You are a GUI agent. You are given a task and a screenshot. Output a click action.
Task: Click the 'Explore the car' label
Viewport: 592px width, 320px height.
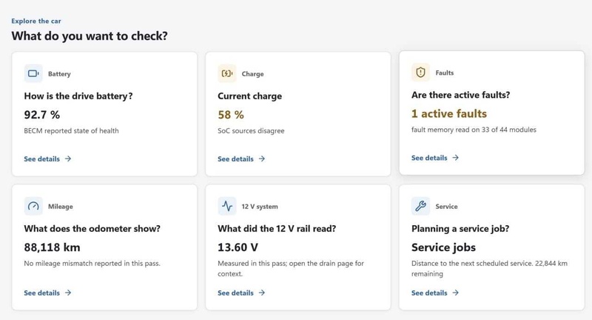point(36,21)
